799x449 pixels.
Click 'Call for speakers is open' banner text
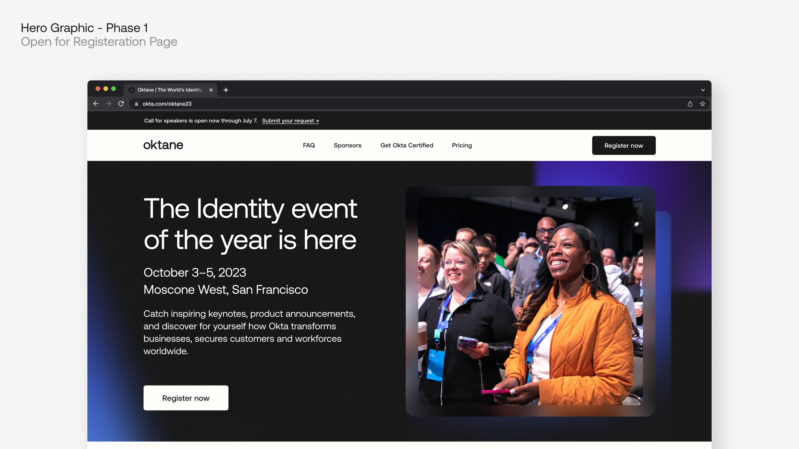201,121
